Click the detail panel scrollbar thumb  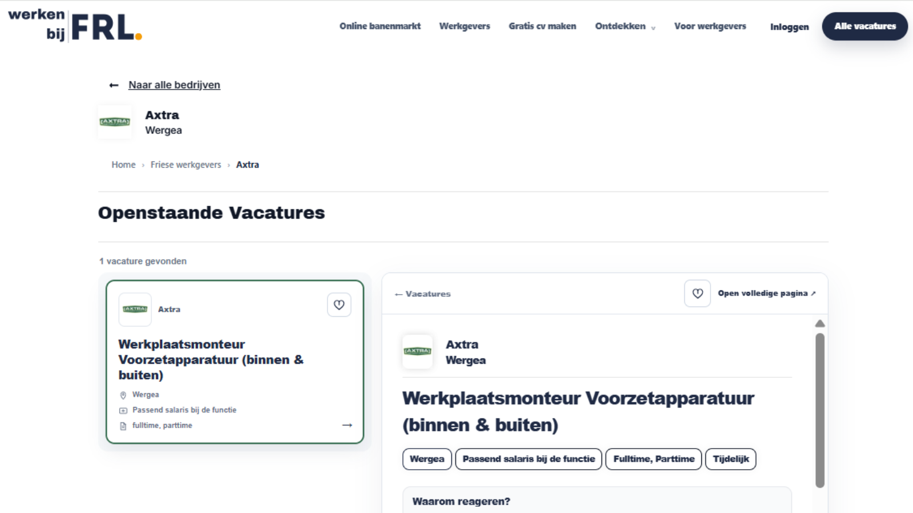(820, 410)
